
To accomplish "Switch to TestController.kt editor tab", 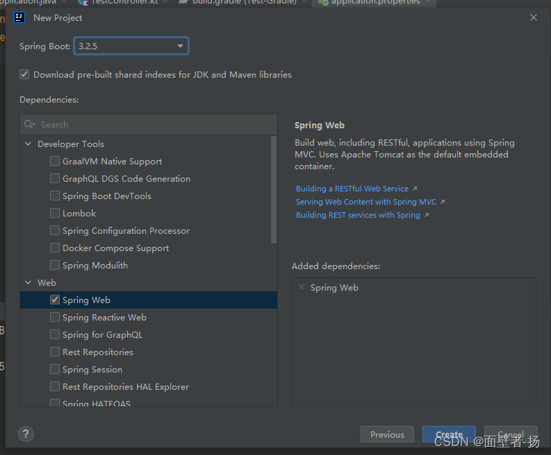I will pyautogui.click(x=124, y=3).
